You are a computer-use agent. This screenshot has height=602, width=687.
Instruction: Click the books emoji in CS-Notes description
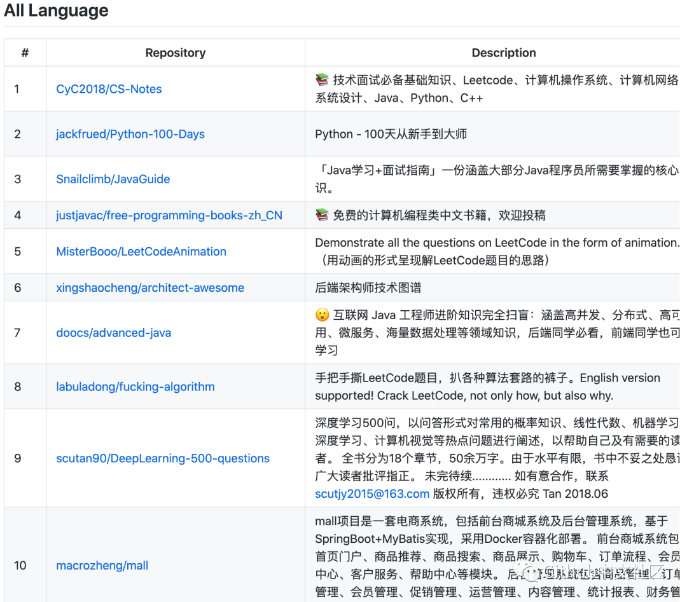(322, 79)
